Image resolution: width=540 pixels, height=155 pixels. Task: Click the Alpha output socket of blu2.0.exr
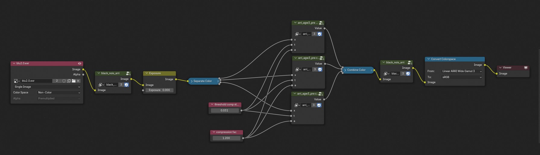pos(83,74)
